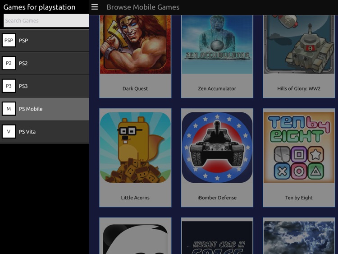Open the PS3 category label

click(x=23, y=86)
